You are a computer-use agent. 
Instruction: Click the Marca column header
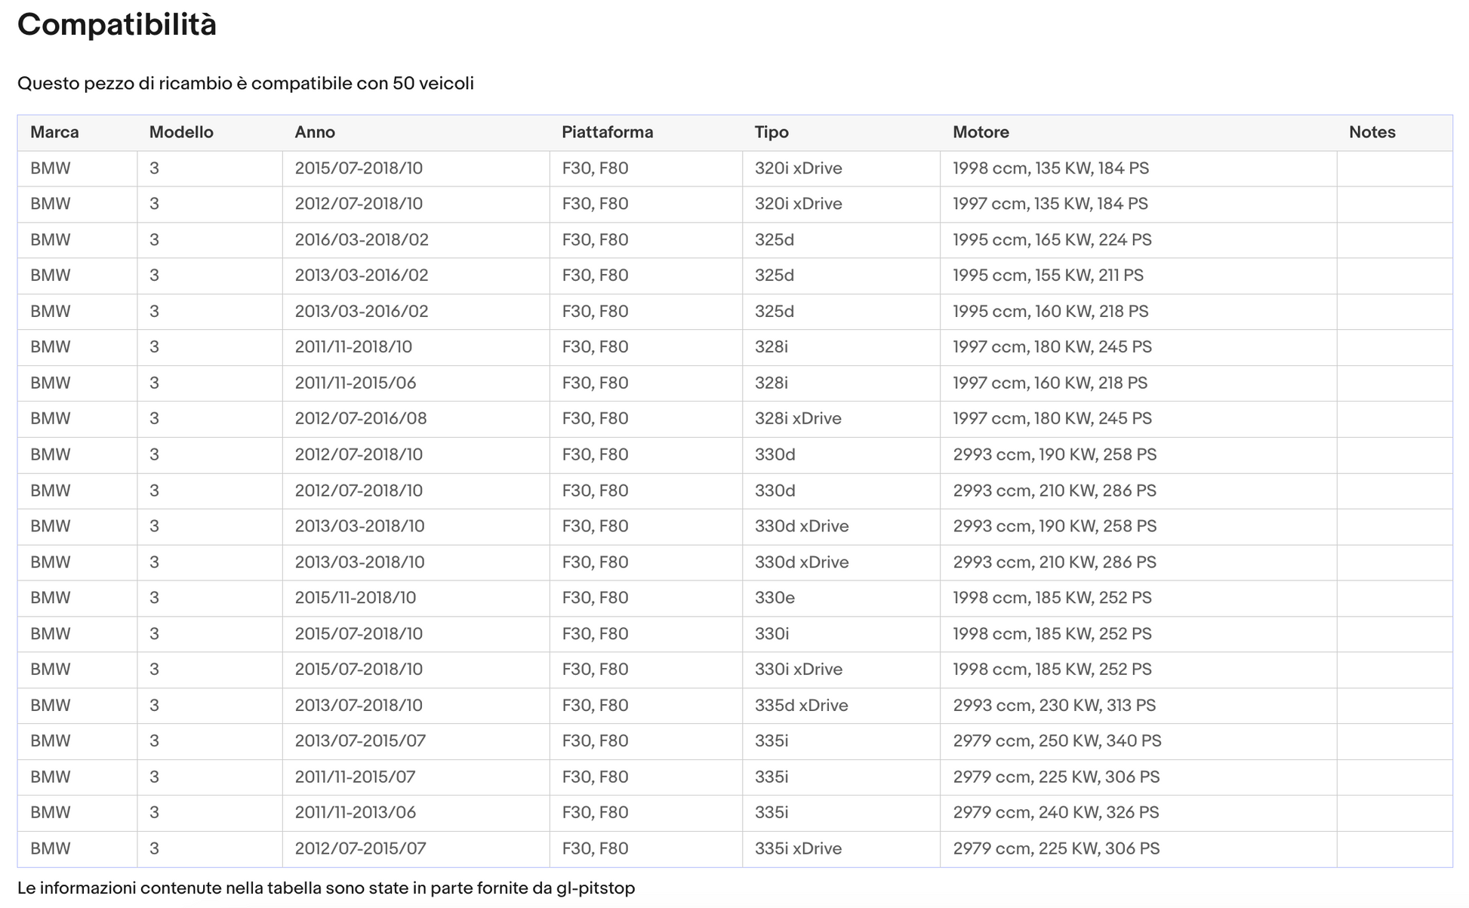pos(54,132)
